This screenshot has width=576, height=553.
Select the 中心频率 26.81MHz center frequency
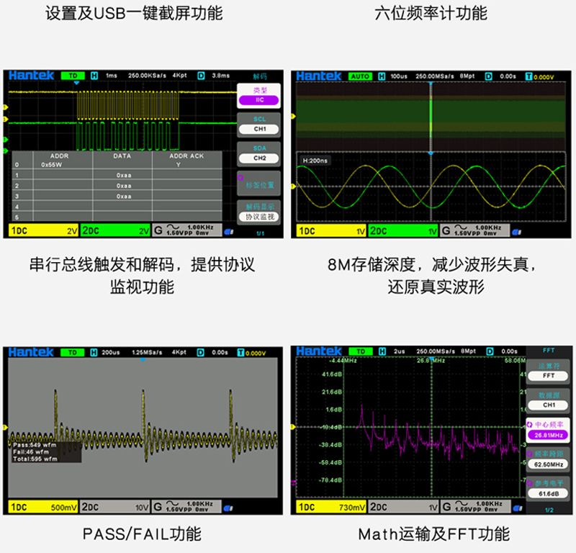(x=549, y=431)
